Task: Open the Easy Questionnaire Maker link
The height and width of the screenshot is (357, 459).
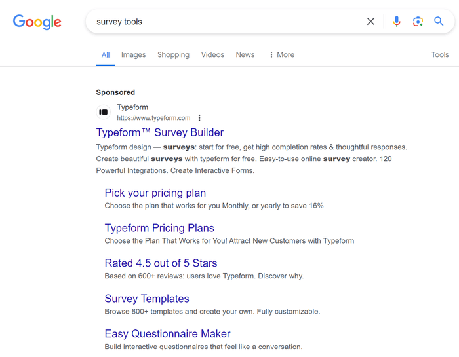Action: click(167, 334)
